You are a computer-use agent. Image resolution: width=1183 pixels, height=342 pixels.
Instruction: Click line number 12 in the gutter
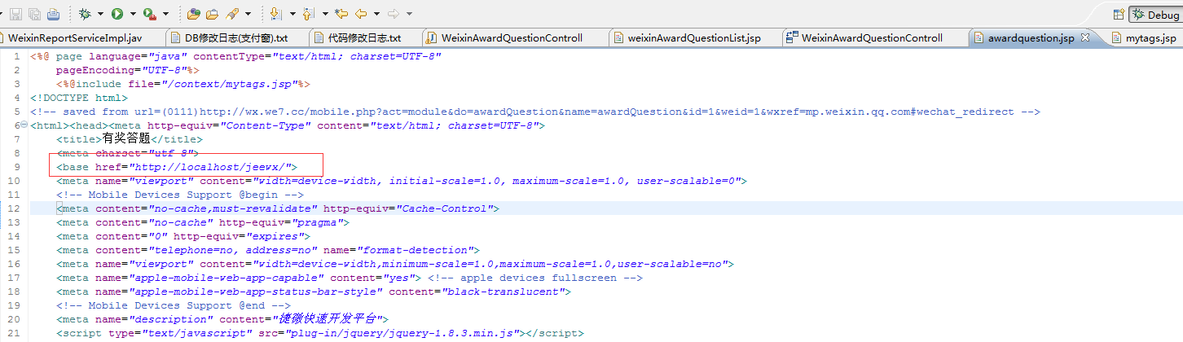[x=14, y=208]
